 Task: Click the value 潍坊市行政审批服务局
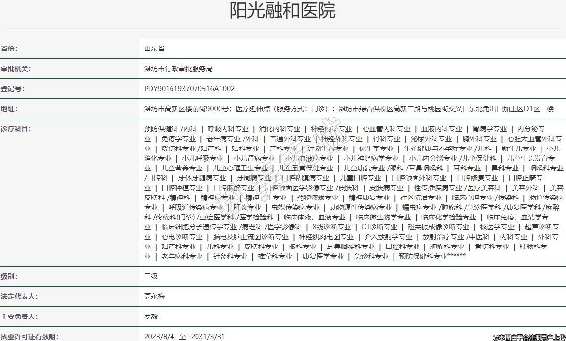pos(178,69)
